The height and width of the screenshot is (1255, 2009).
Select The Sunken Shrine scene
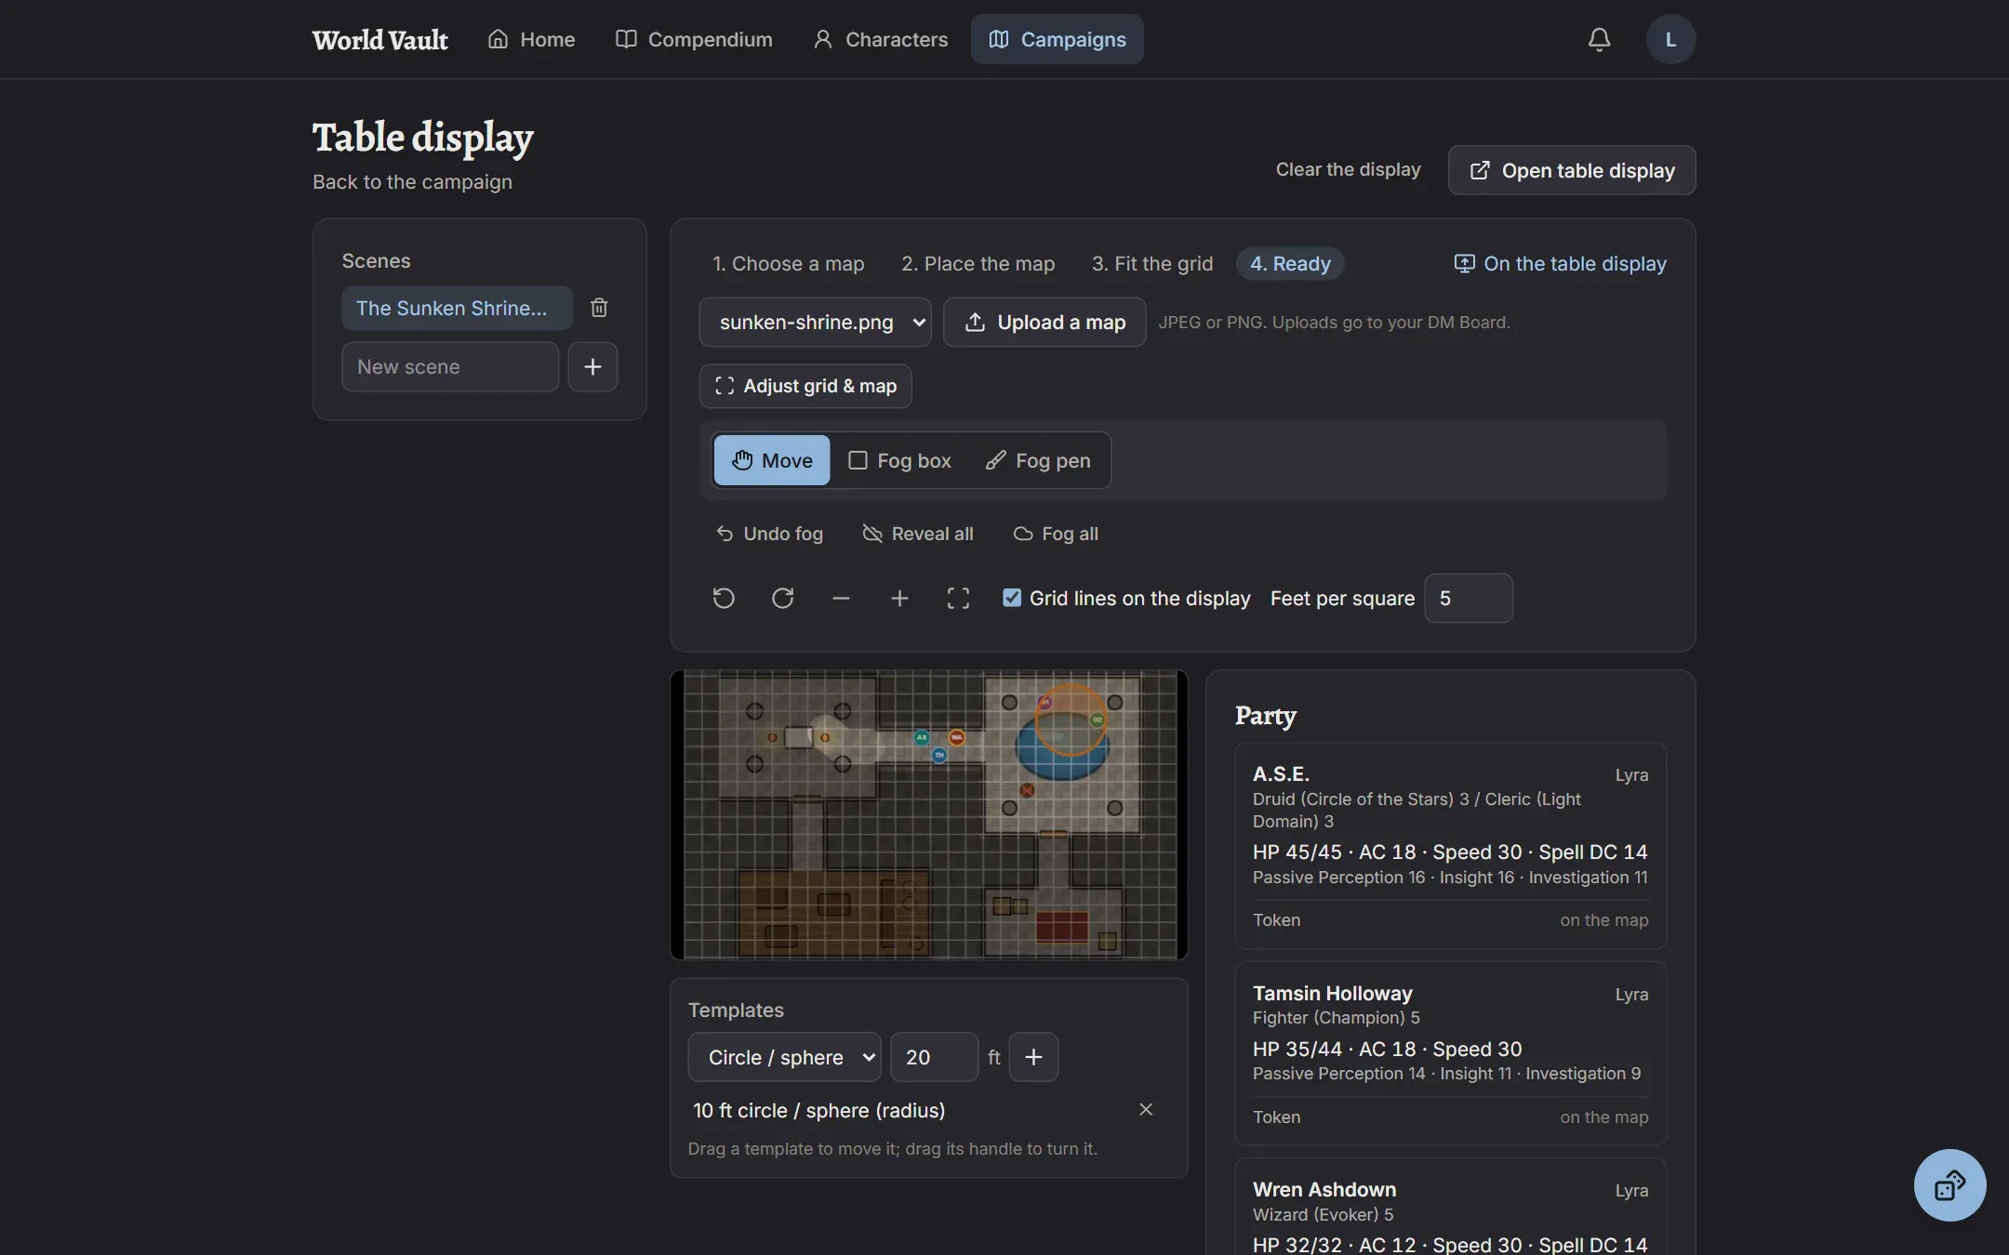pyautogui.click(x=457, y=308)
